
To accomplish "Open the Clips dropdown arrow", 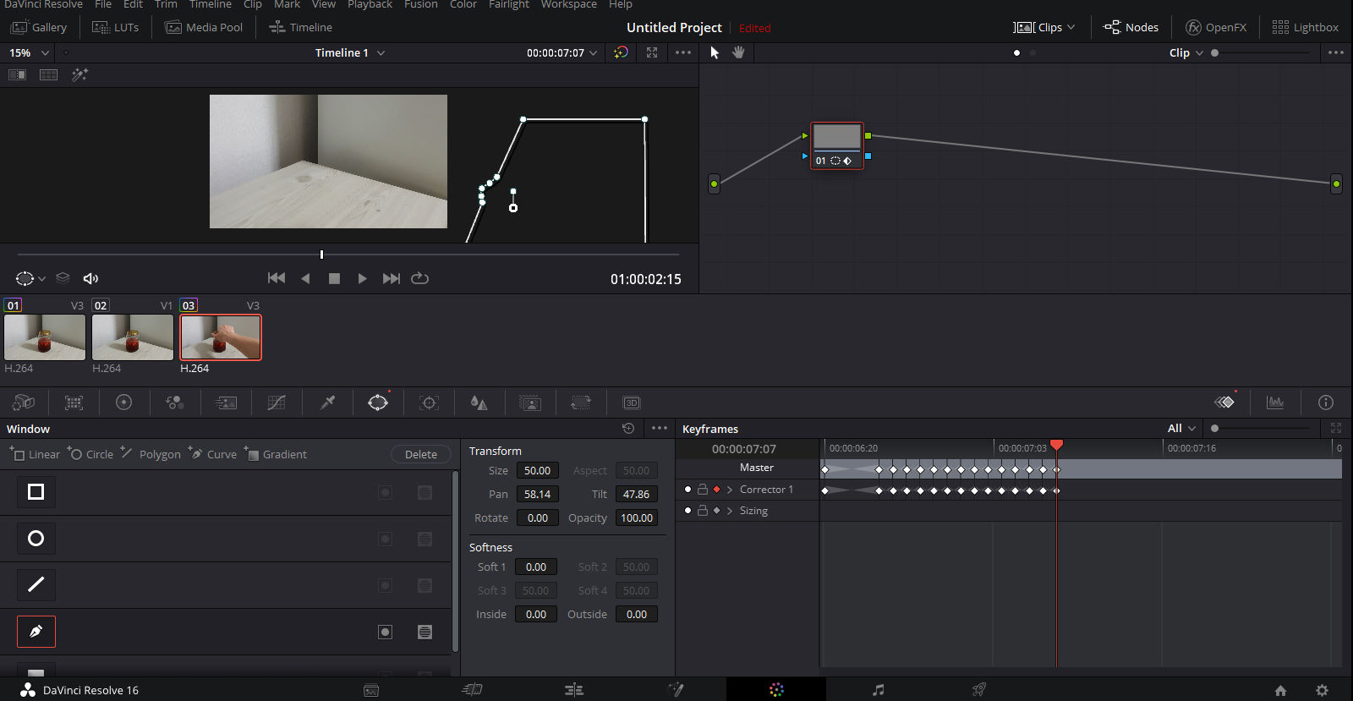I will point(1071,27).
